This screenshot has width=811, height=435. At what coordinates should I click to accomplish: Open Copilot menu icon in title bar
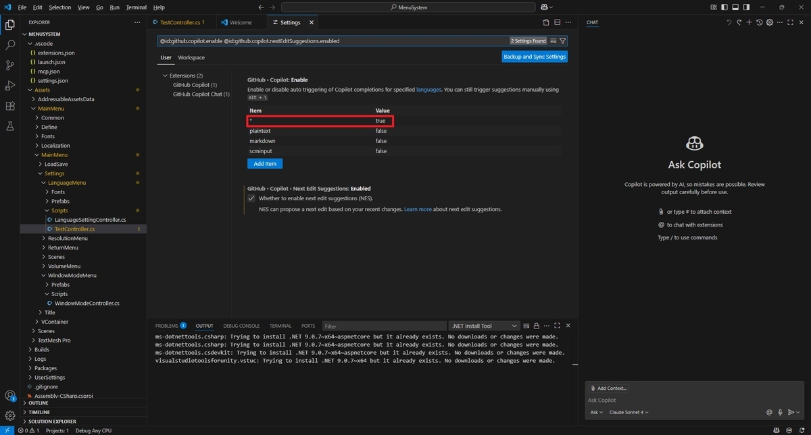(543, 7)
